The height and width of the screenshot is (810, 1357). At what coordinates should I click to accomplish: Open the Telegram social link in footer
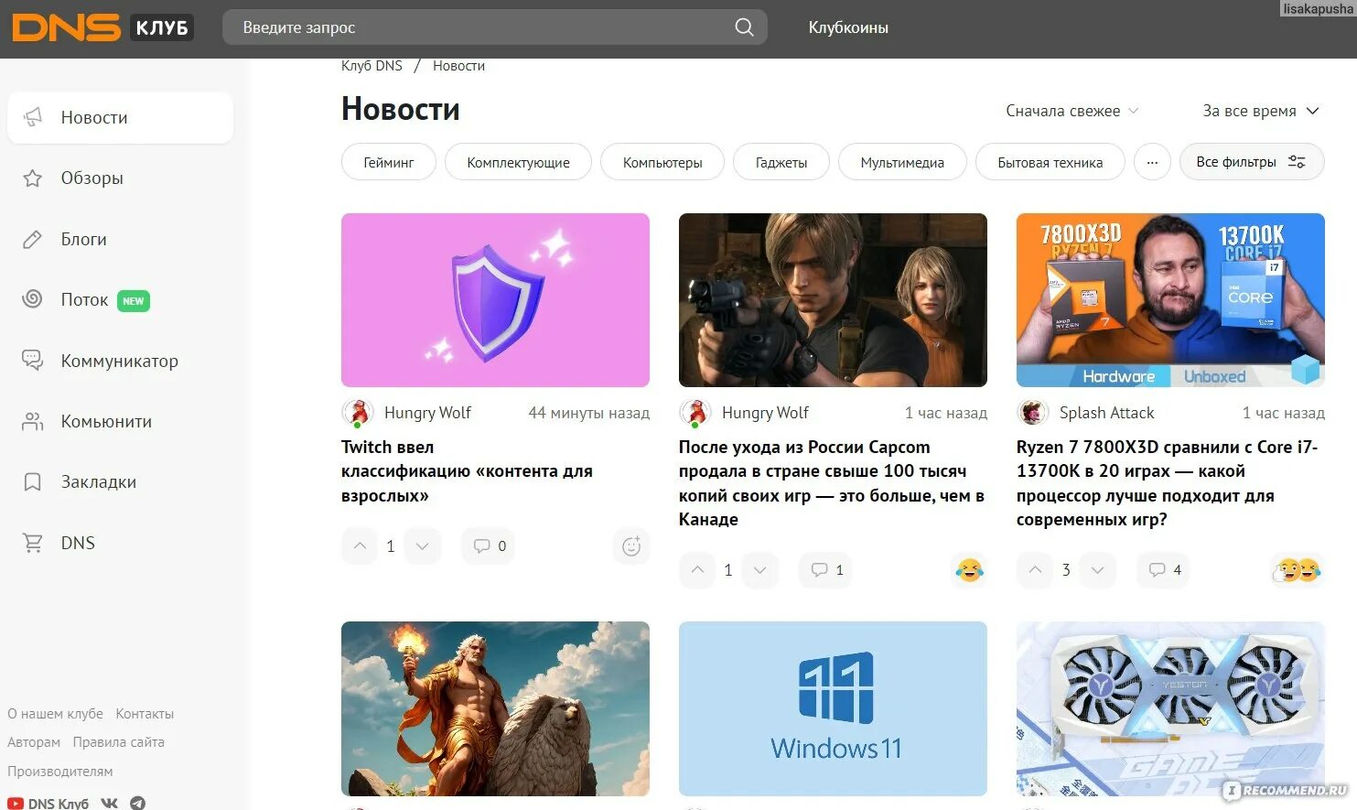pos(137,803)
